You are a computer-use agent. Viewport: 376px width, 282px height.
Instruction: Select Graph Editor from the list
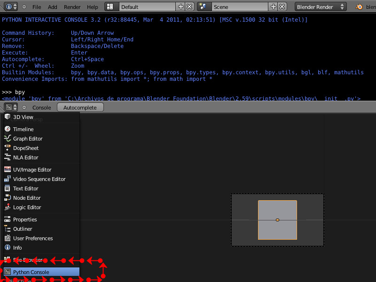point(41,139)
